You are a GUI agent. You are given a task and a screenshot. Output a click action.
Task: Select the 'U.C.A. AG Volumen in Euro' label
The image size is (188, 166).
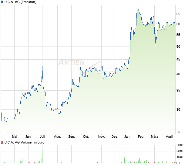coord(24,143)
